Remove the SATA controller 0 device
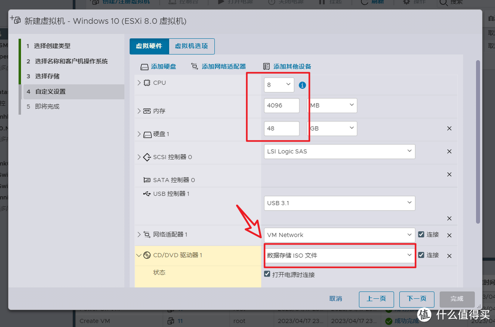The width and height of the screenshot is (495, 327). click(449, 174)
